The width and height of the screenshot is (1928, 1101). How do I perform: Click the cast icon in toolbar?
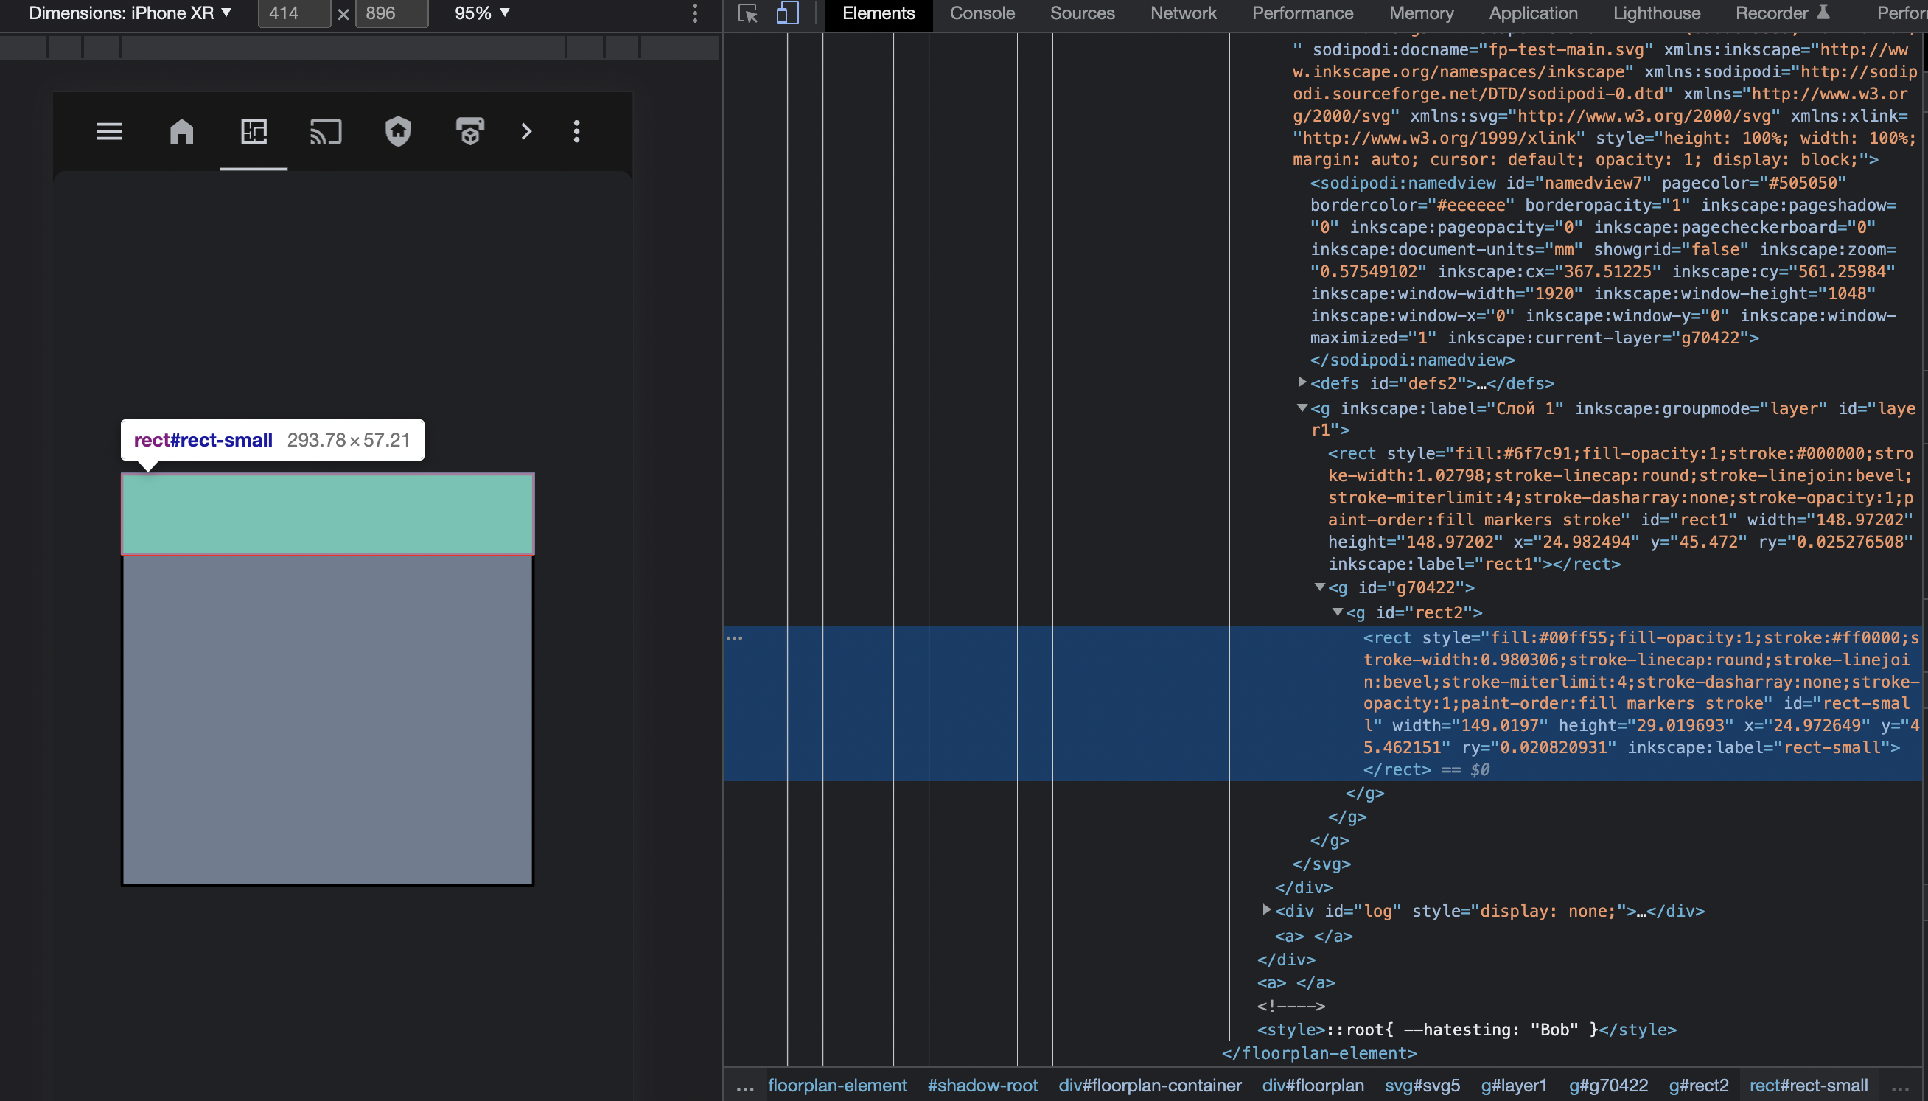(x=326, y=132)
